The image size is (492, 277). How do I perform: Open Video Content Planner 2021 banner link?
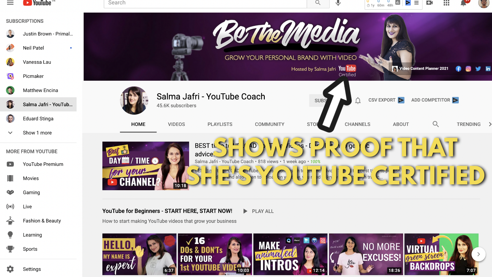tap(420, 69)
